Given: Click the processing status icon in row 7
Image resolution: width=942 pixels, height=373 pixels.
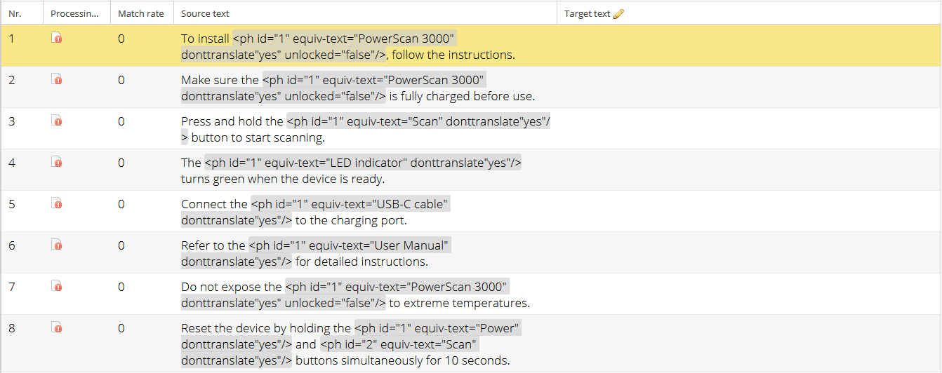Looking at the screenshot, I should [x=57, y=287].
